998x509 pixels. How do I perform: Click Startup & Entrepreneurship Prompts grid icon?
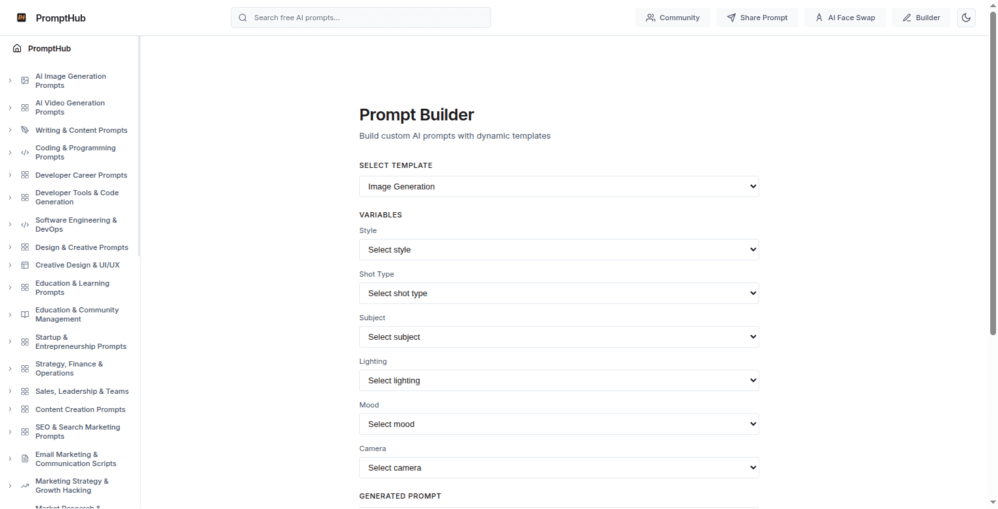[x=25, y=342]
